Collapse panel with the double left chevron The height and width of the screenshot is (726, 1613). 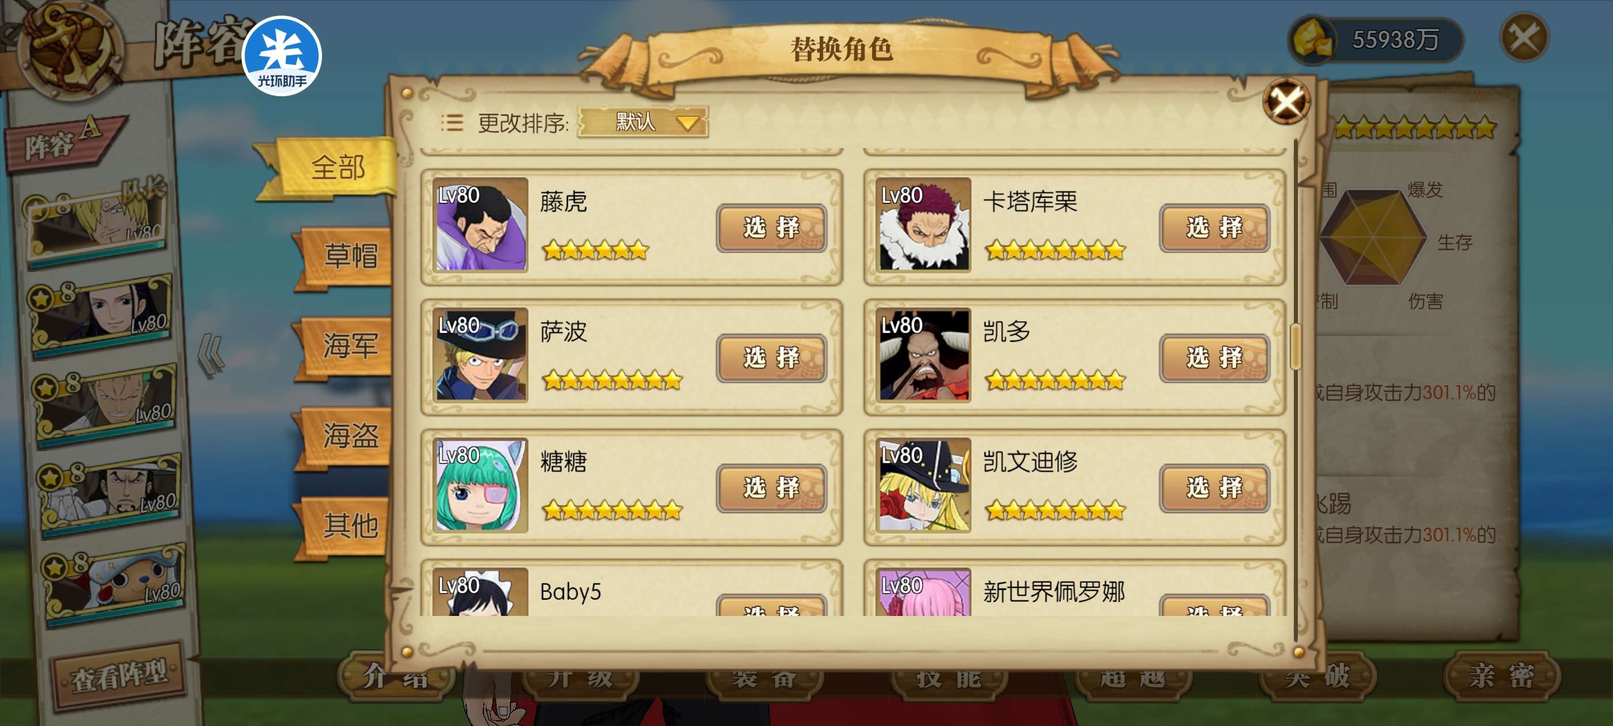[x=211, y=356]
